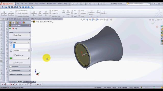This screenshot has width=163, height=91.
Task: Open the Edit menu
Action: coord(22,4)
